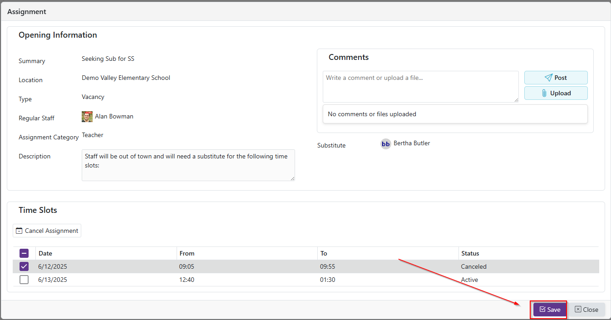Image resolution: width=611 pixels, height=320 pixels.
Task: Click the calendar icon on Cancel Assignment
Action: tap(19, 231)
